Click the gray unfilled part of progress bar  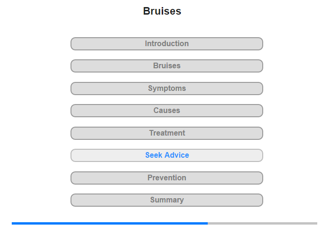[x=262, y=223]
